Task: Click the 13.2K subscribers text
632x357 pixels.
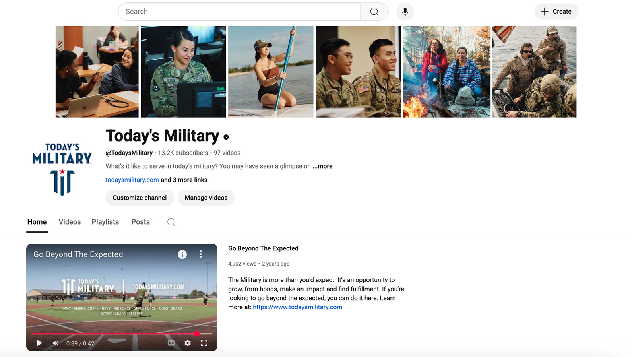Action: pos(183,153)
